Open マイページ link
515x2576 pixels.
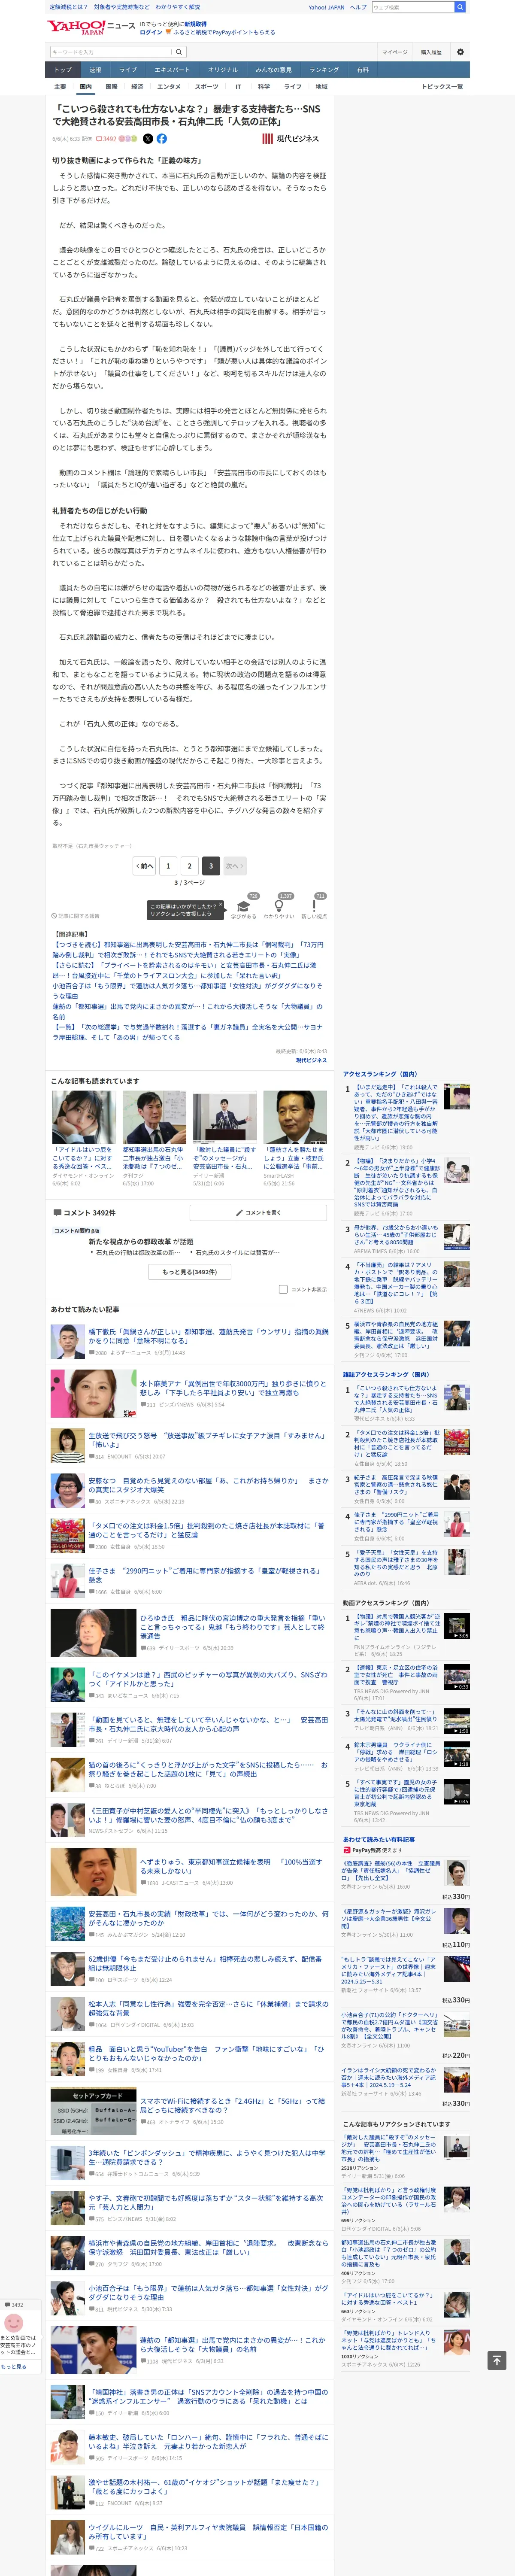pos(394,52)
